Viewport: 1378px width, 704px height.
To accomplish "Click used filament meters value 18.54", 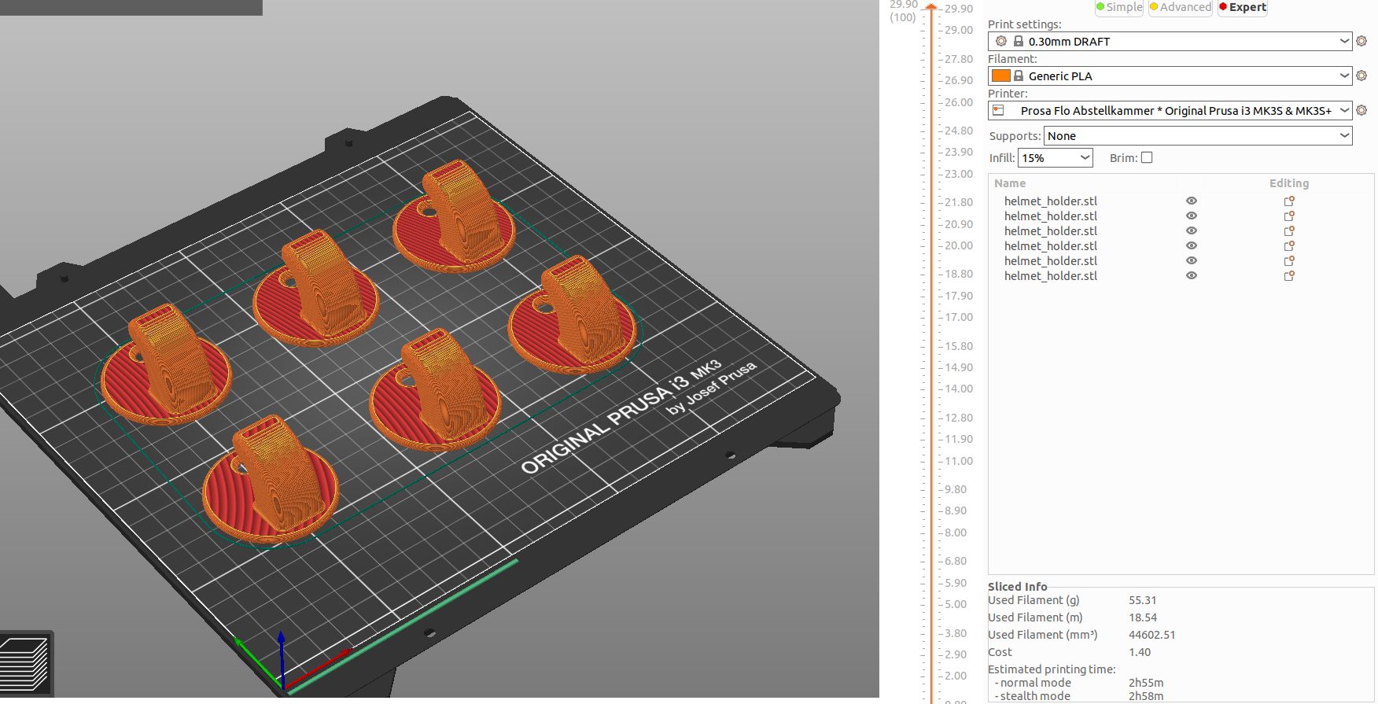I will tap(1143, 617).
